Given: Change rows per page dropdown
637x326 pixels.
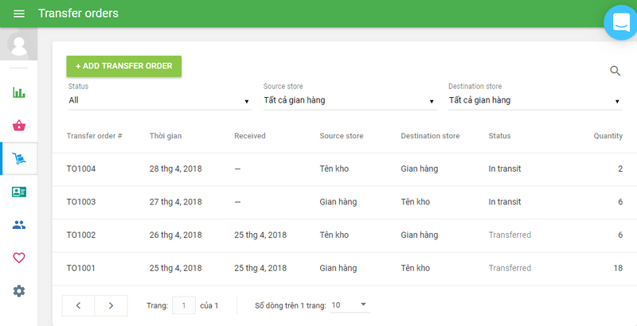Looking at the screenshot, I should point(349,305).
